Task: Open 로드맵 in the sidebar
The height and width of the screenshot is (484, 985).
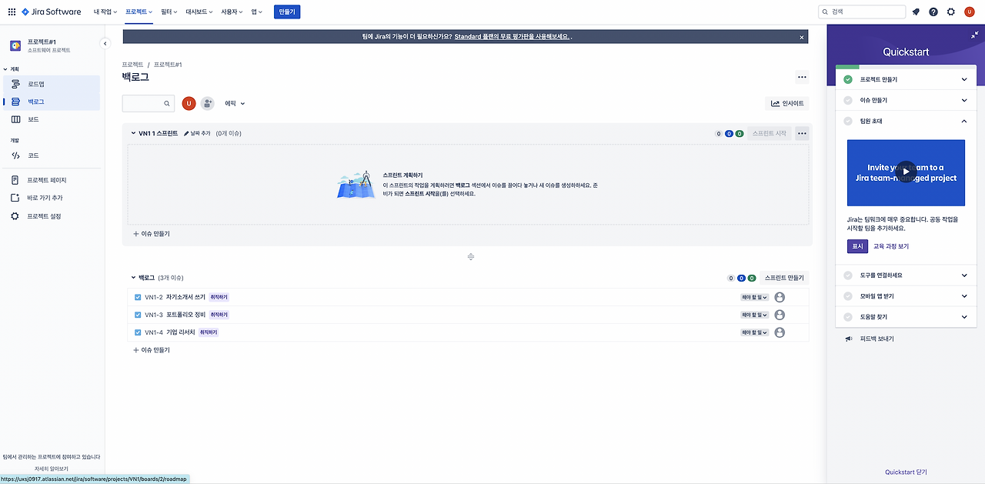Action: tap(52, 84)
